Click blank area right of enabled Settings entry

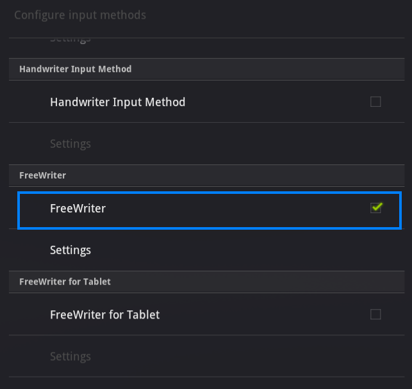coord(256,250)
